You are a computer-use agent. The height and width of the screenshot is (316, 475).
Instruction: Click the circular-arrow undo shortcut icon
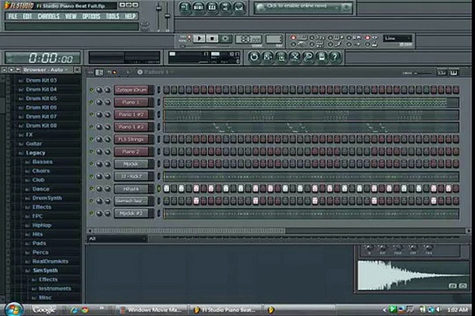[254, 57]
